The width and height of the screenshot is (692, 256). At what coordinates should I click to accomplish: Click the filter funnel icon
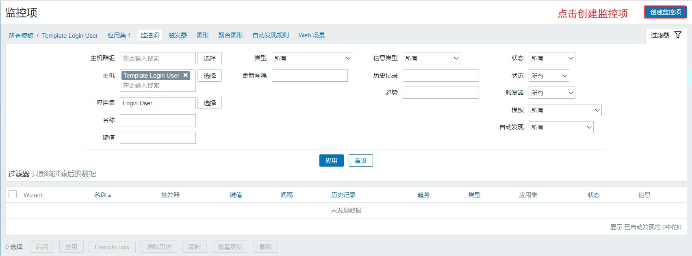(678, 35)
